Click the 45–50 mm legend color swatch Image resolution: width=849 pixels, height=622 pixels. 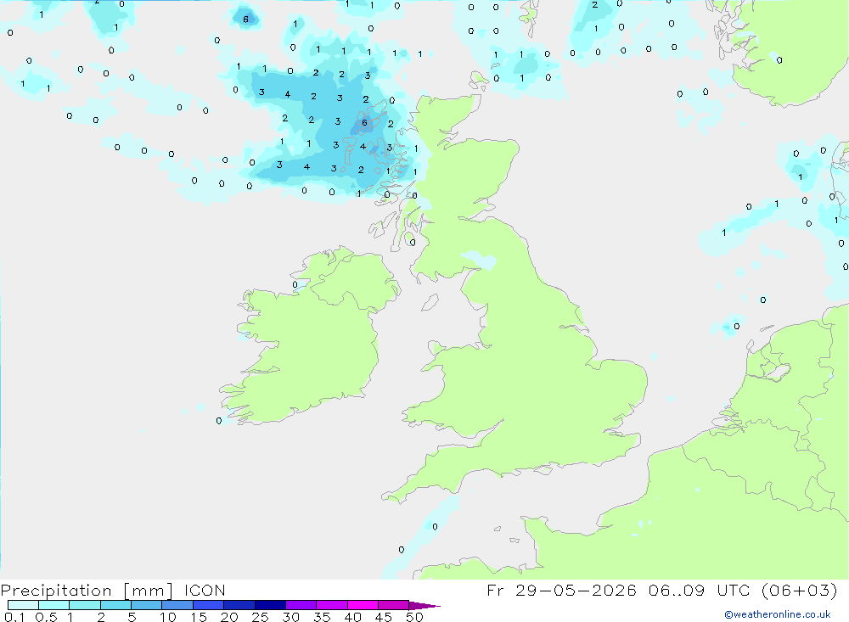(394, 605)
